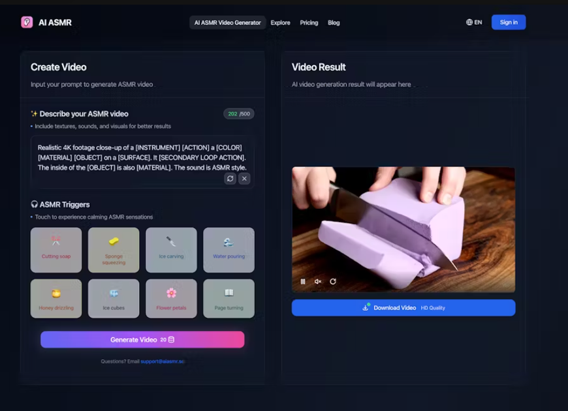Screen dimensions: 568x411
Task: Select the Page turning trigger
Action: (229, 297)
